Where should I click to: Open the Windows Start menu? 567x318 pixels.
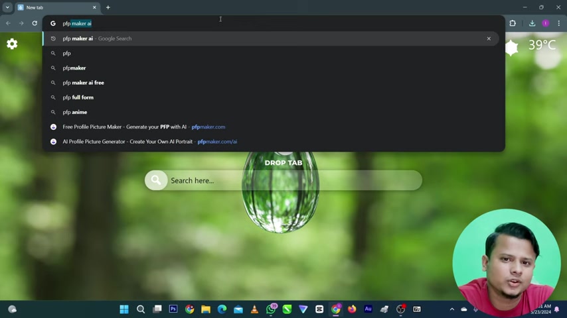click(x=124, y=309)
